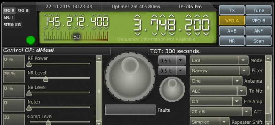The height and width of the screenshot is (125, 275).
Task: Toggle the Tune button
Action: (258, 10)
